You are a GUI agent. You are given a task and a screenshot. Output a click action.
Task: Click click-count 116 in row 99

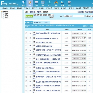(90, 33)
